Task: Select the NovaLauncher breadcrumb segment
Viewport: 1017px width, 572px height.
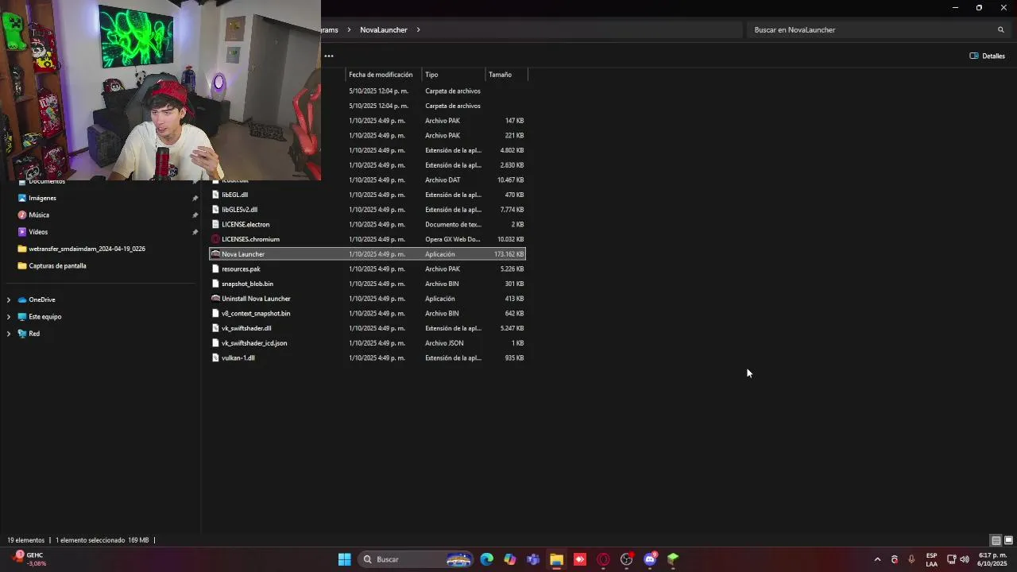Action: [384, 30]
